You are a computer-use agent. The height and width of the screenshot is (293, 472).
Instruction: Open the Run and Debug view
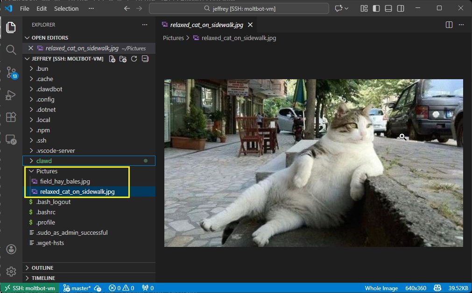tap(11, 95)
